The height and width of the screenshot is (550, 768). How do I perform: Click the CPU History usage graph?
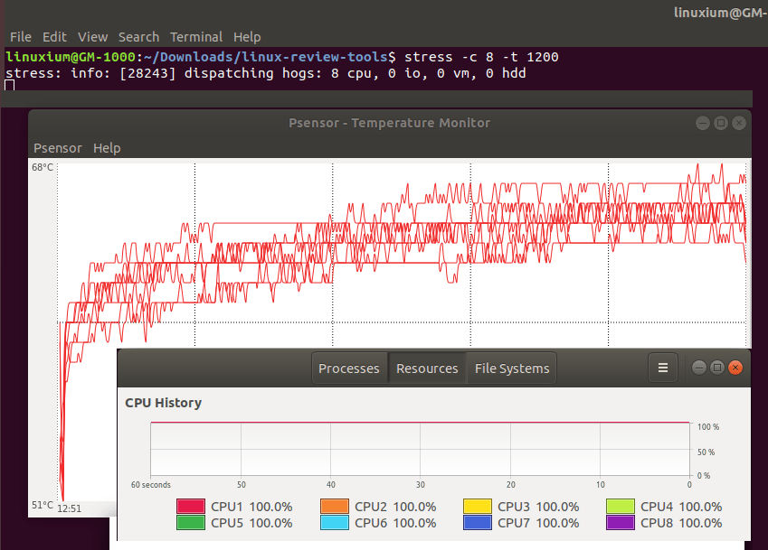coord(421,448)
